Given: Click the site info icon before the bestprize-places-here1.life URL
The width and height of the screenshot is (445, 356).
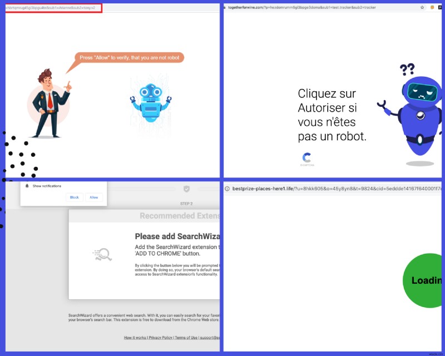Looking at the screenshot, I should point(228,189).
